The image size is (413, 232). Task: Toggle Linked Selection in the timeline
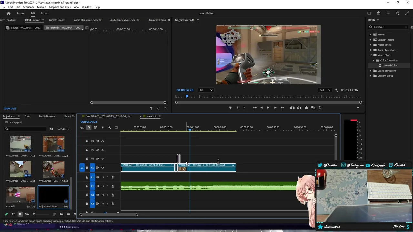pyautogui.click(x=96, y=127)
